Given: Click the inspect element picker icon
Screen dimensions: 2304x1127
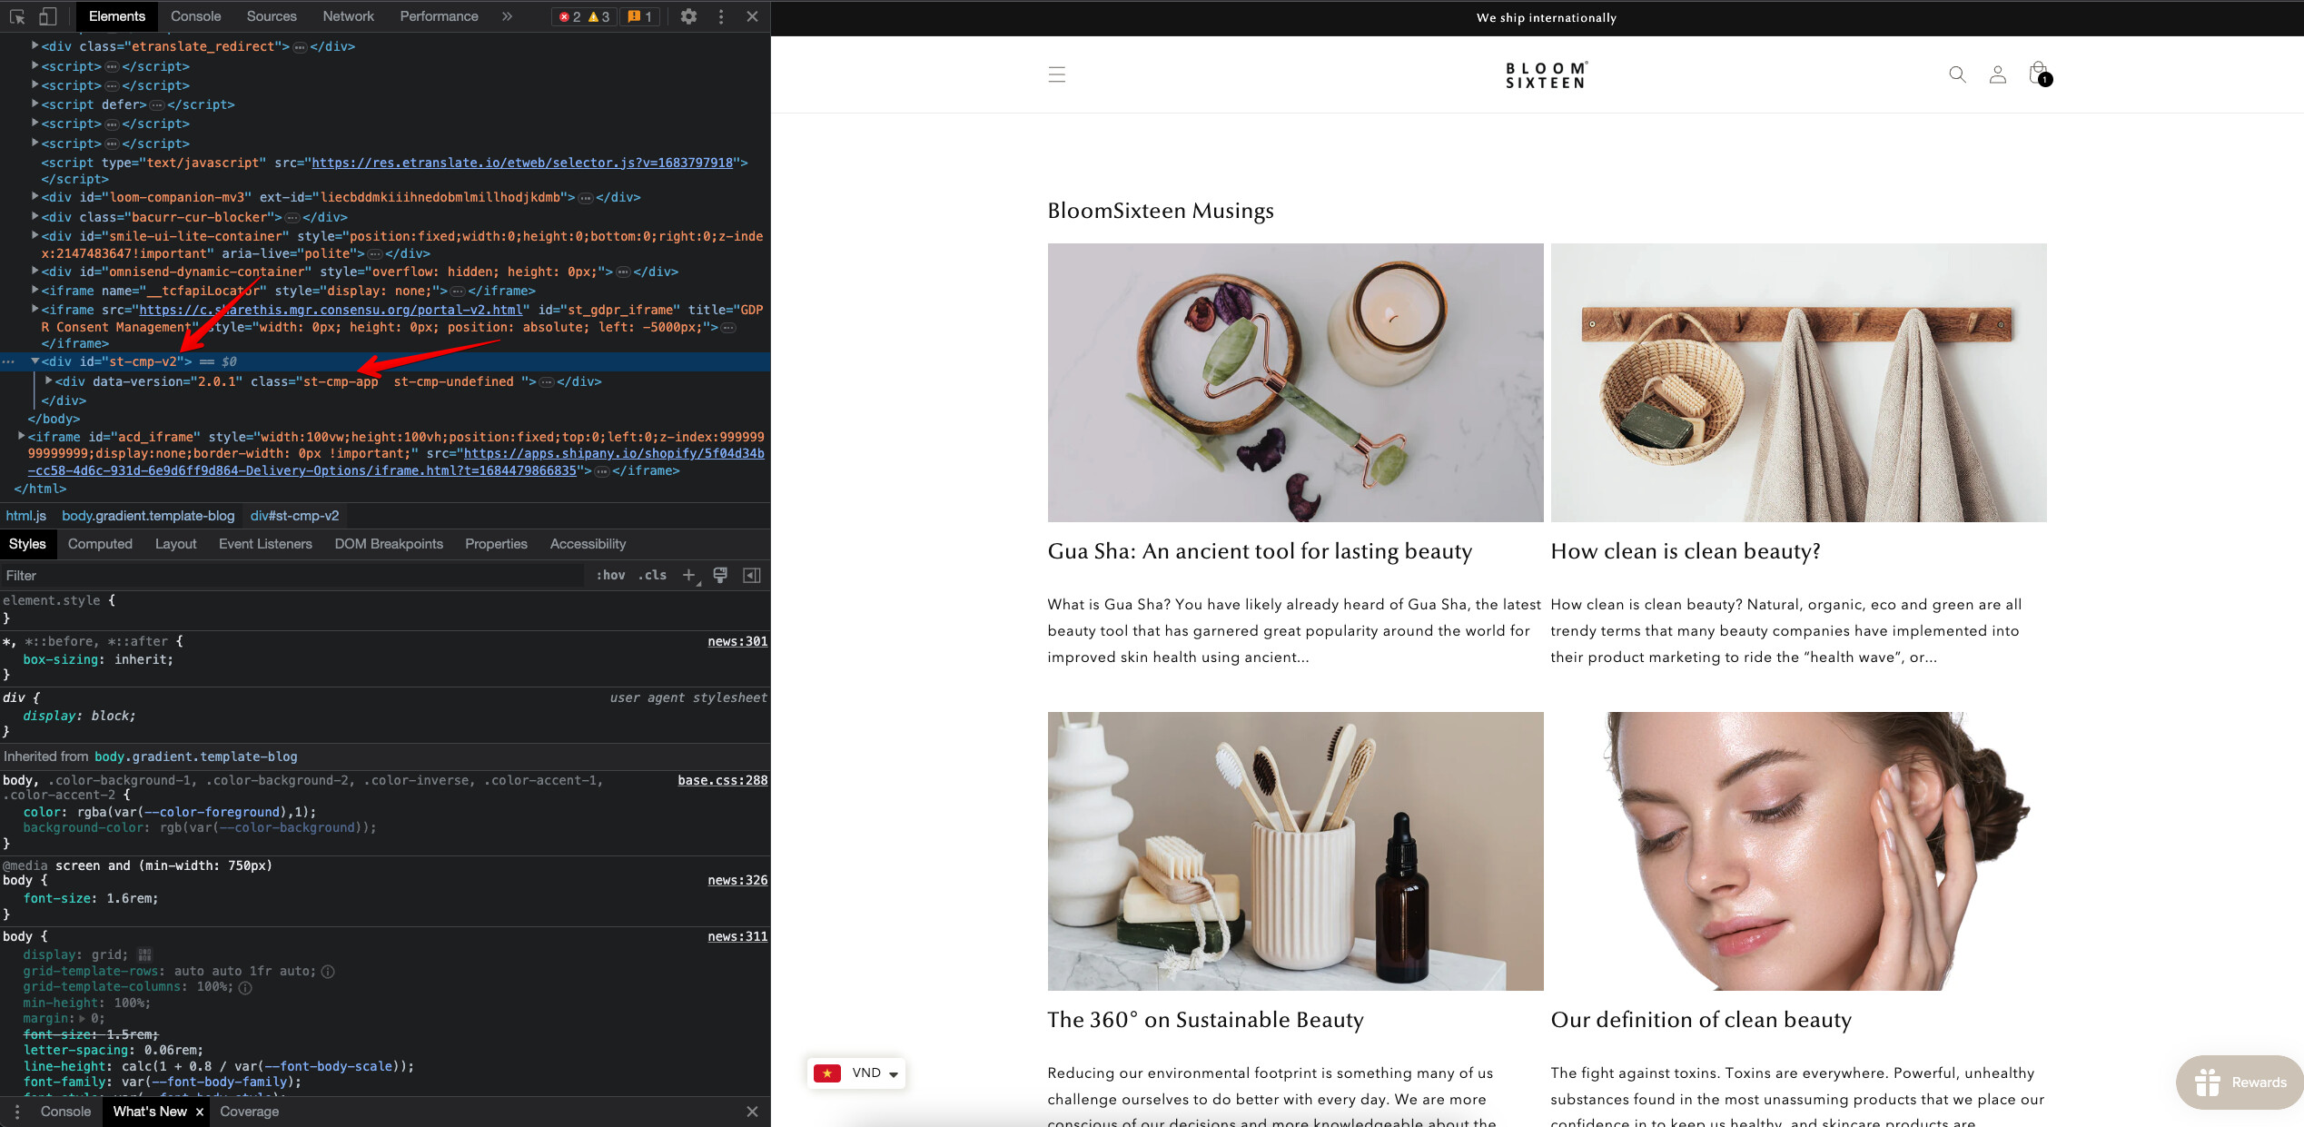Looking at the screenshot, I should 16,16.
